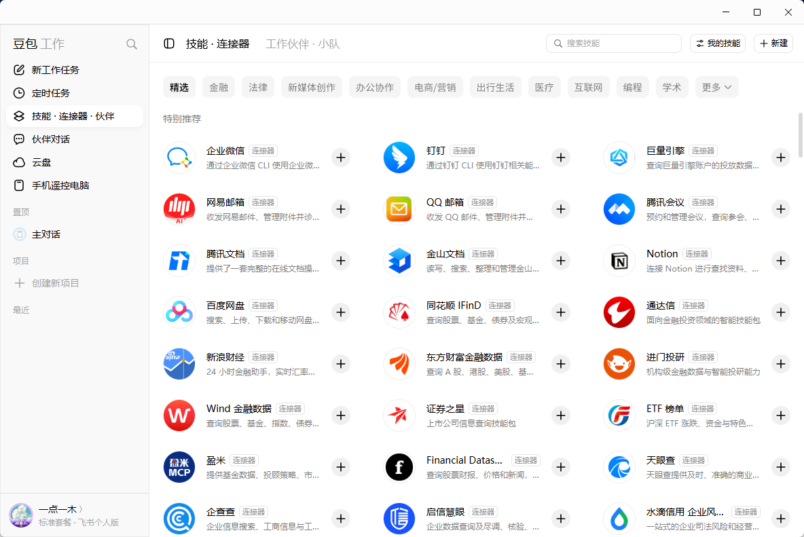This screenshot has height=537, width=804.
Task: Click the Notion connector logo
Action: tap(619, 261)
